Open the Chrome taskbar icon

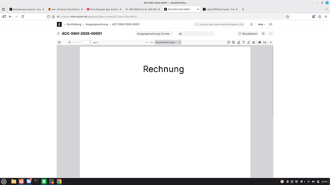tap(59, 182)
